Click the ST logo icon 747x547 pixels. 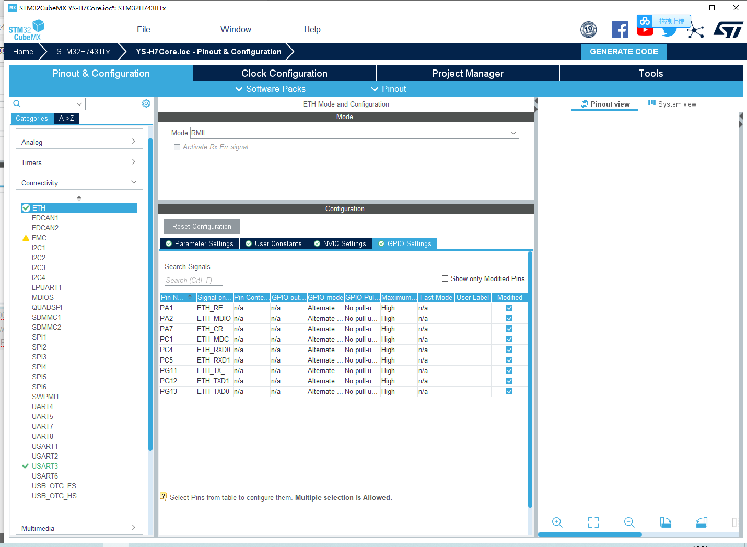[x=728, y=30]
